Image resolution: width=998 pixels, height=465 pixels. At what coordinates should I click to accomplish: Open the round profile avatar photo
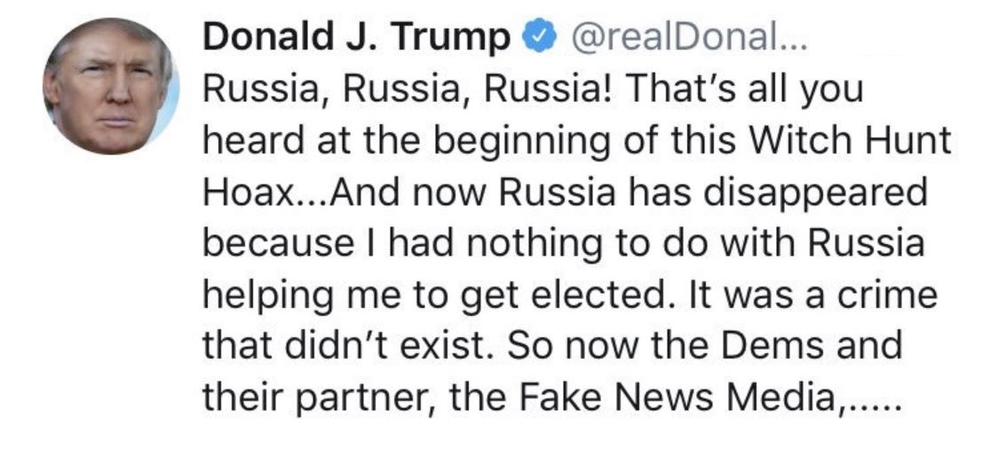pos(111,85)
